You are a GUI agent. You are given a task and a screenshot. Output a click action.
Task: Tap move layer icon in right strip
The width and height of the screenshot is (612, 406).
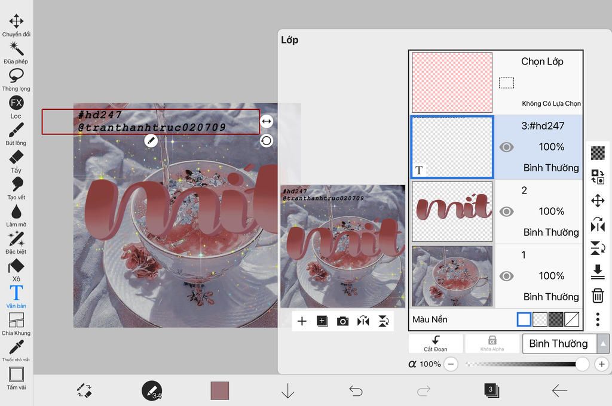point(598,201)
